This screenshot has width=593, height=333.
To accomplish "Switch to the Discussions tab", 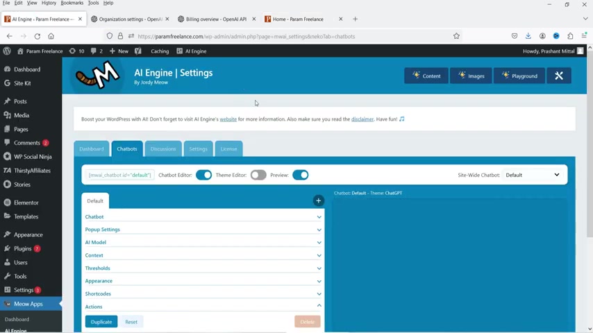I will click(x=163, y=148).
